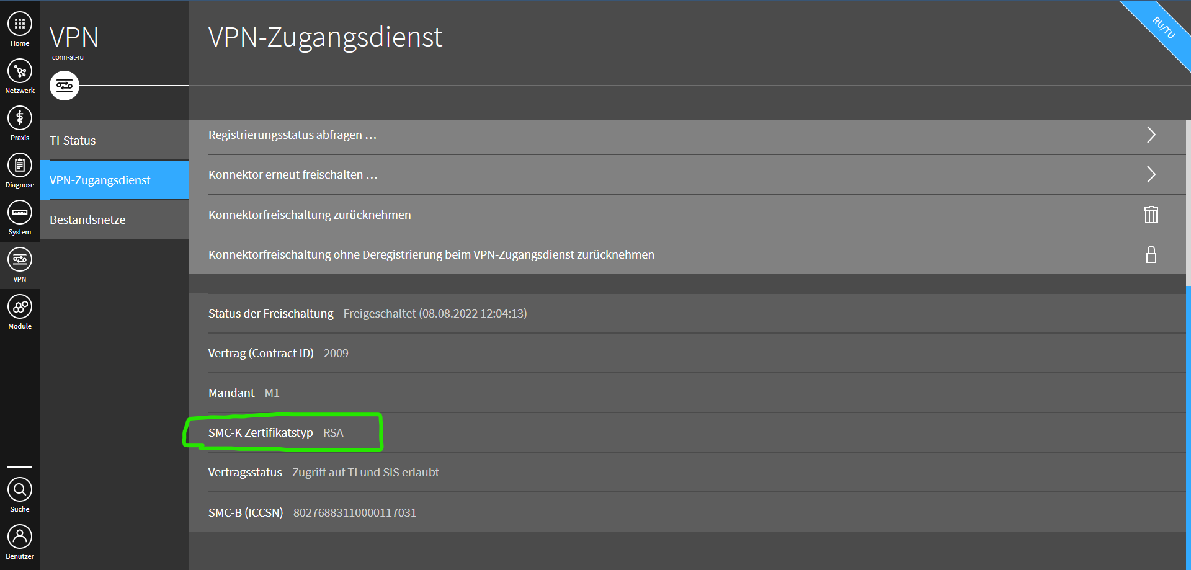Open the Netzwerk section icon
This screenshot has height=570, width=1191.
(20, 72)
